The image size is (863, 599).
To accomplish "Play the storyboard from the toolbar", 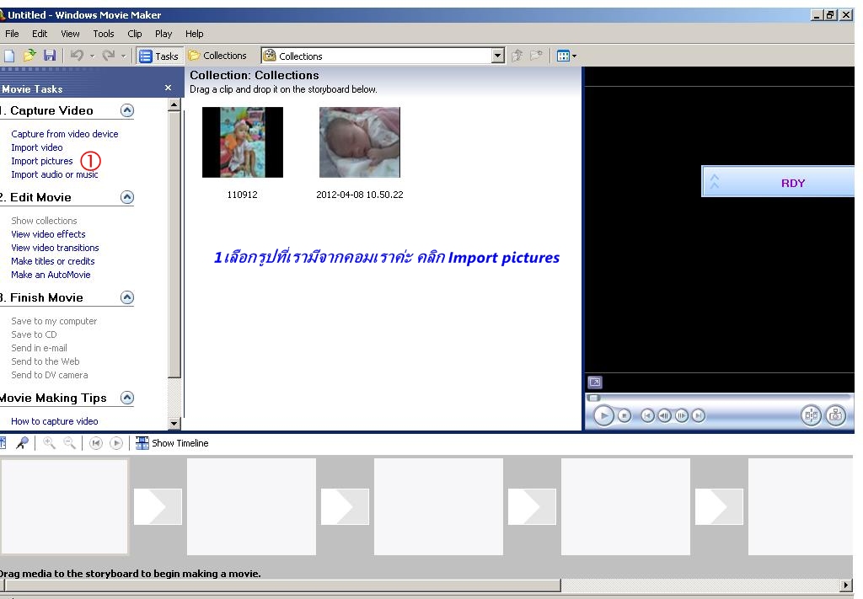I will pos(116,443).
